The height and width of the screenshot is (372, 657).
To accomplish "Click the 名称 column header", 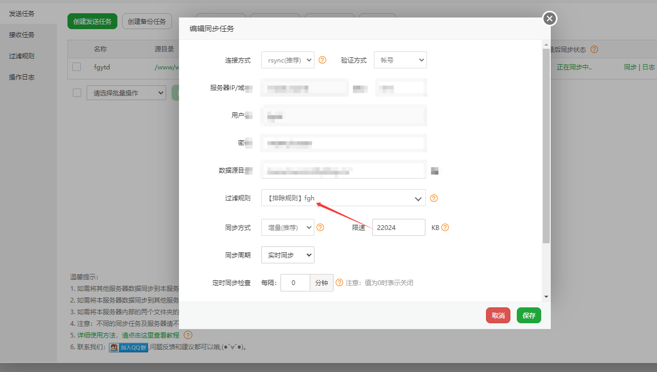I will click(100, 49).
